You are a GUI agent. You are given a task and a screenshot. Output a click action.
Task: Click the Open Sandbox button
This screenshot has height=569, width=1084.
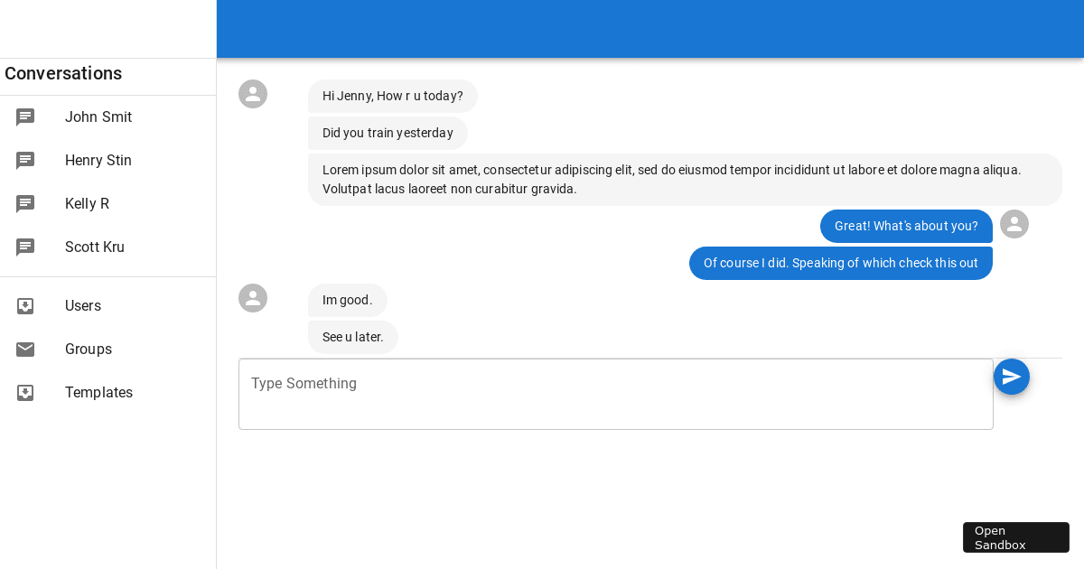pos(1015,537)
